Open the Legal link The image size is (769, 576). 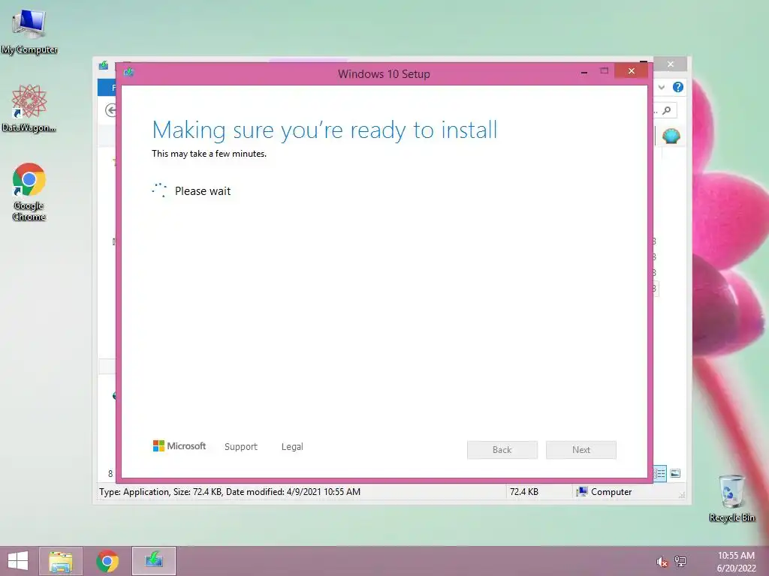point(292,447)
